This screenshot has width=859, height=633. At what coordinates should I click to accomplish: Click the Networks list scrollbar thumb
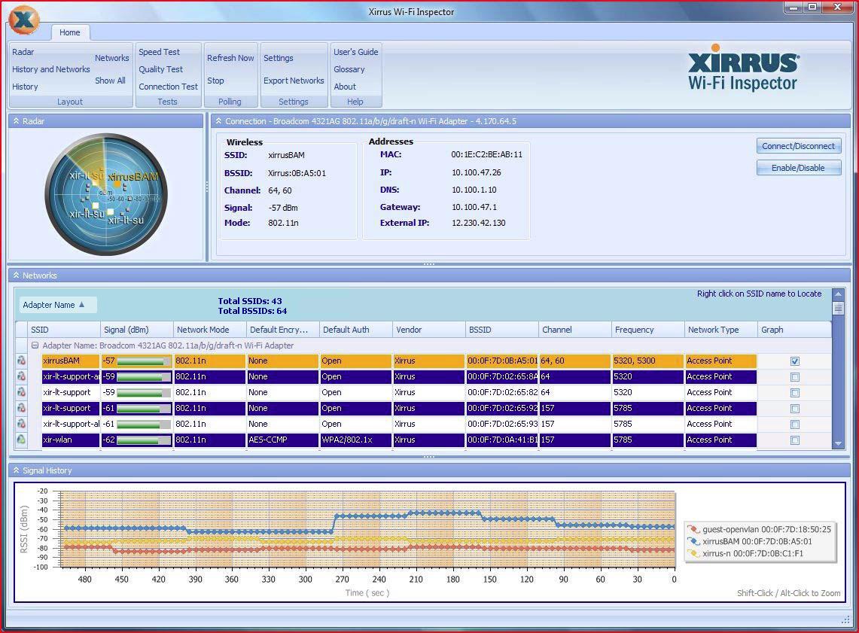click(838, 309)
